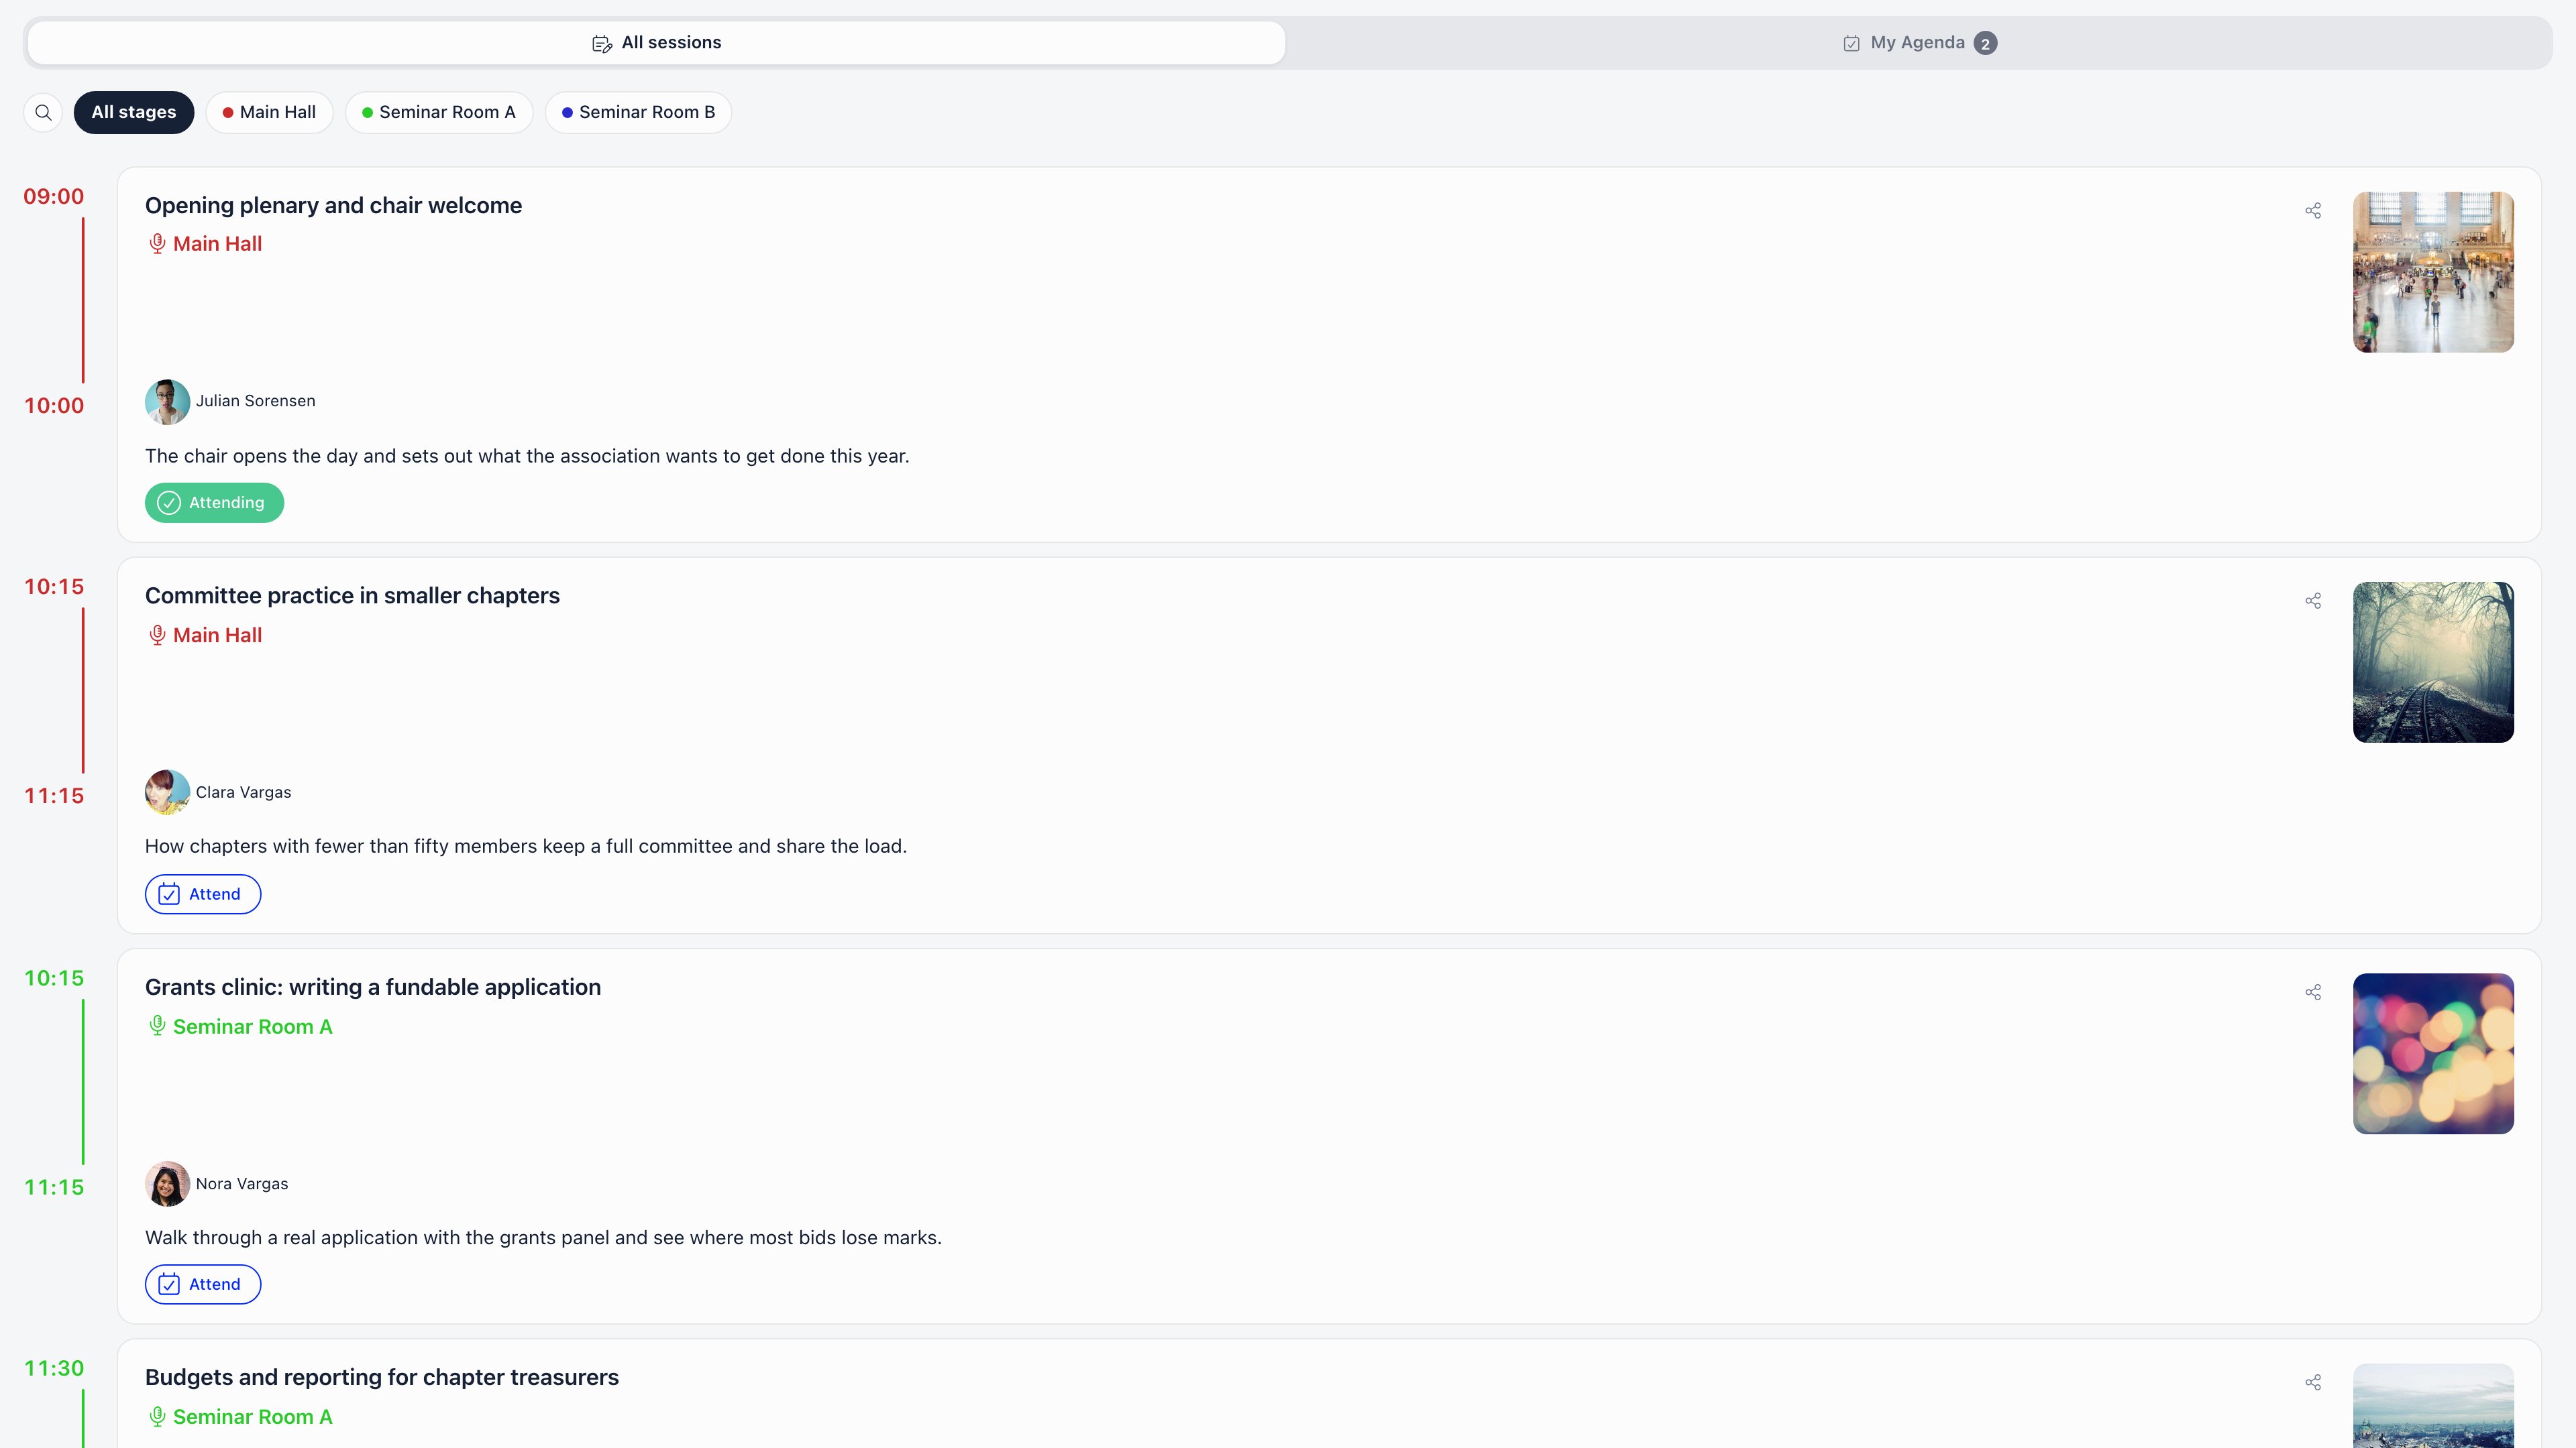Click the 10:00 end time

pos(54,406)
